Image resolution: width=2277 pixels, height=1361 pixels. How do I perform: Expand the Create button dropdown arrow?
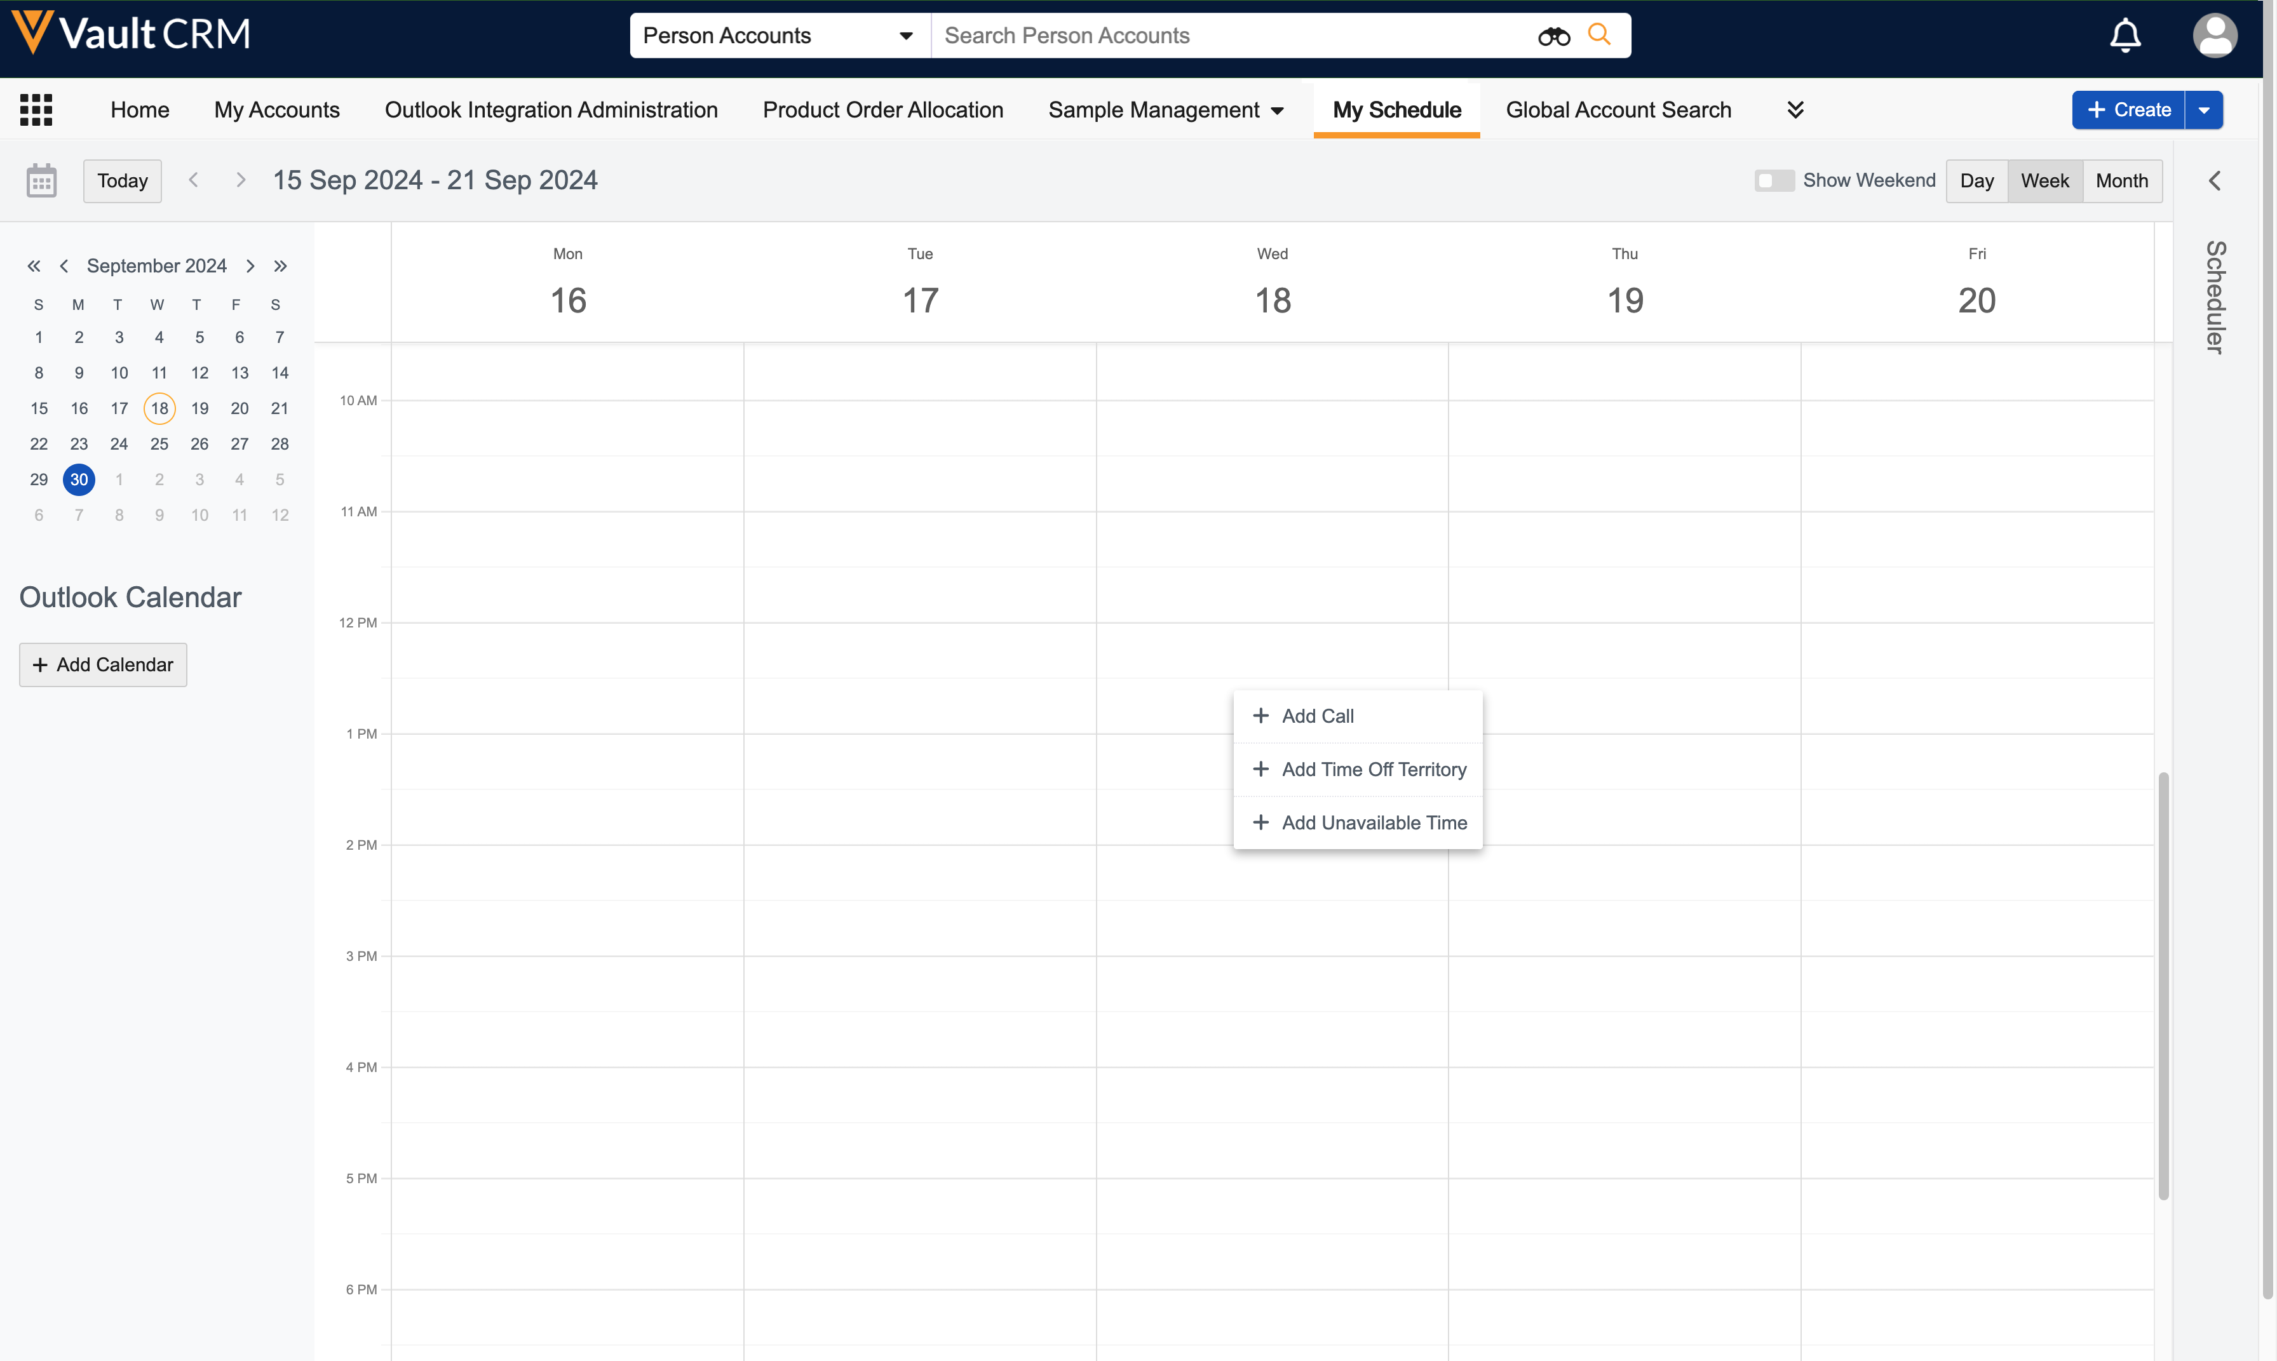[2203, 110]
